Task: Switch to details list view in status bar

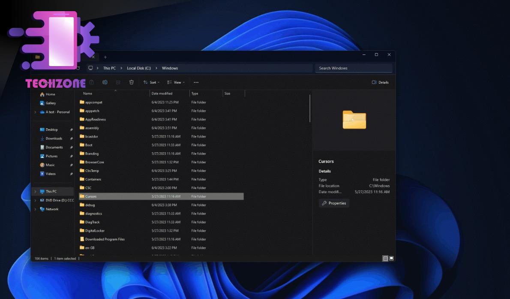Action: coord(385,259)
